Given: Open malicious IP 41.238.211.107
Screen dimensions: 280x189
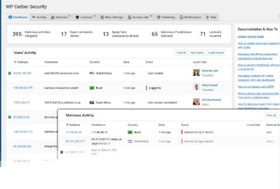Looking at the screenshot, I should [x=75, y=152].
